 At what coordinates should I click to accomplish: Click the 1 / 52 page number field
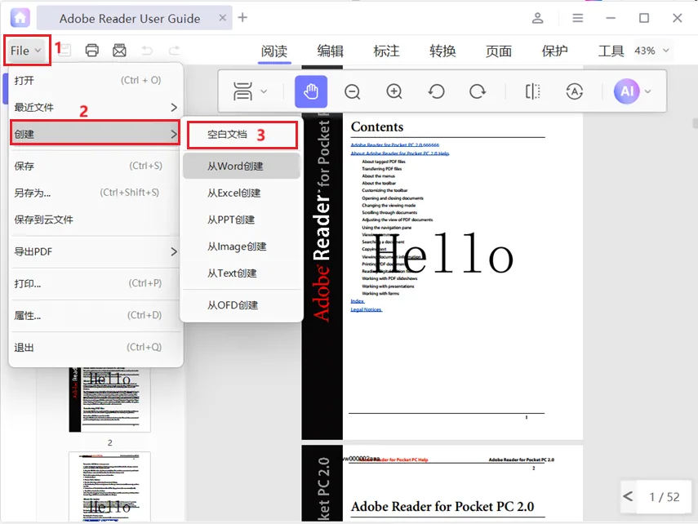pos(665,497)
